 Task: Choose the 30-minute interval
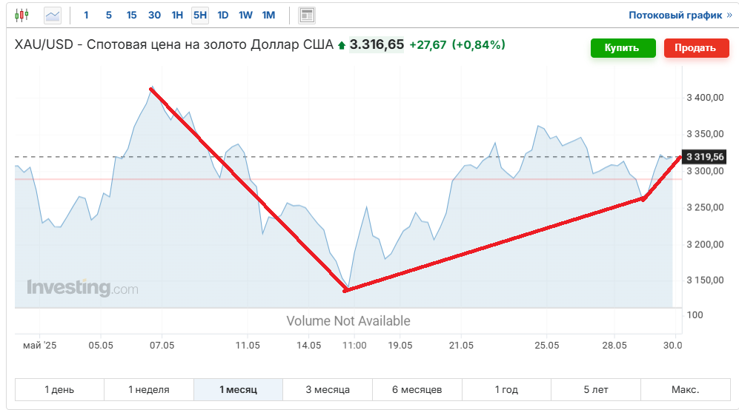[155, 16]
